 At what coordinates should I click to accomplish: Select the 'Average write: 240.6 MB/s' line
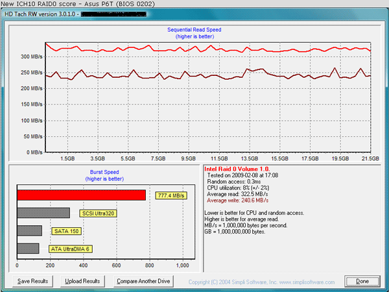238,201
